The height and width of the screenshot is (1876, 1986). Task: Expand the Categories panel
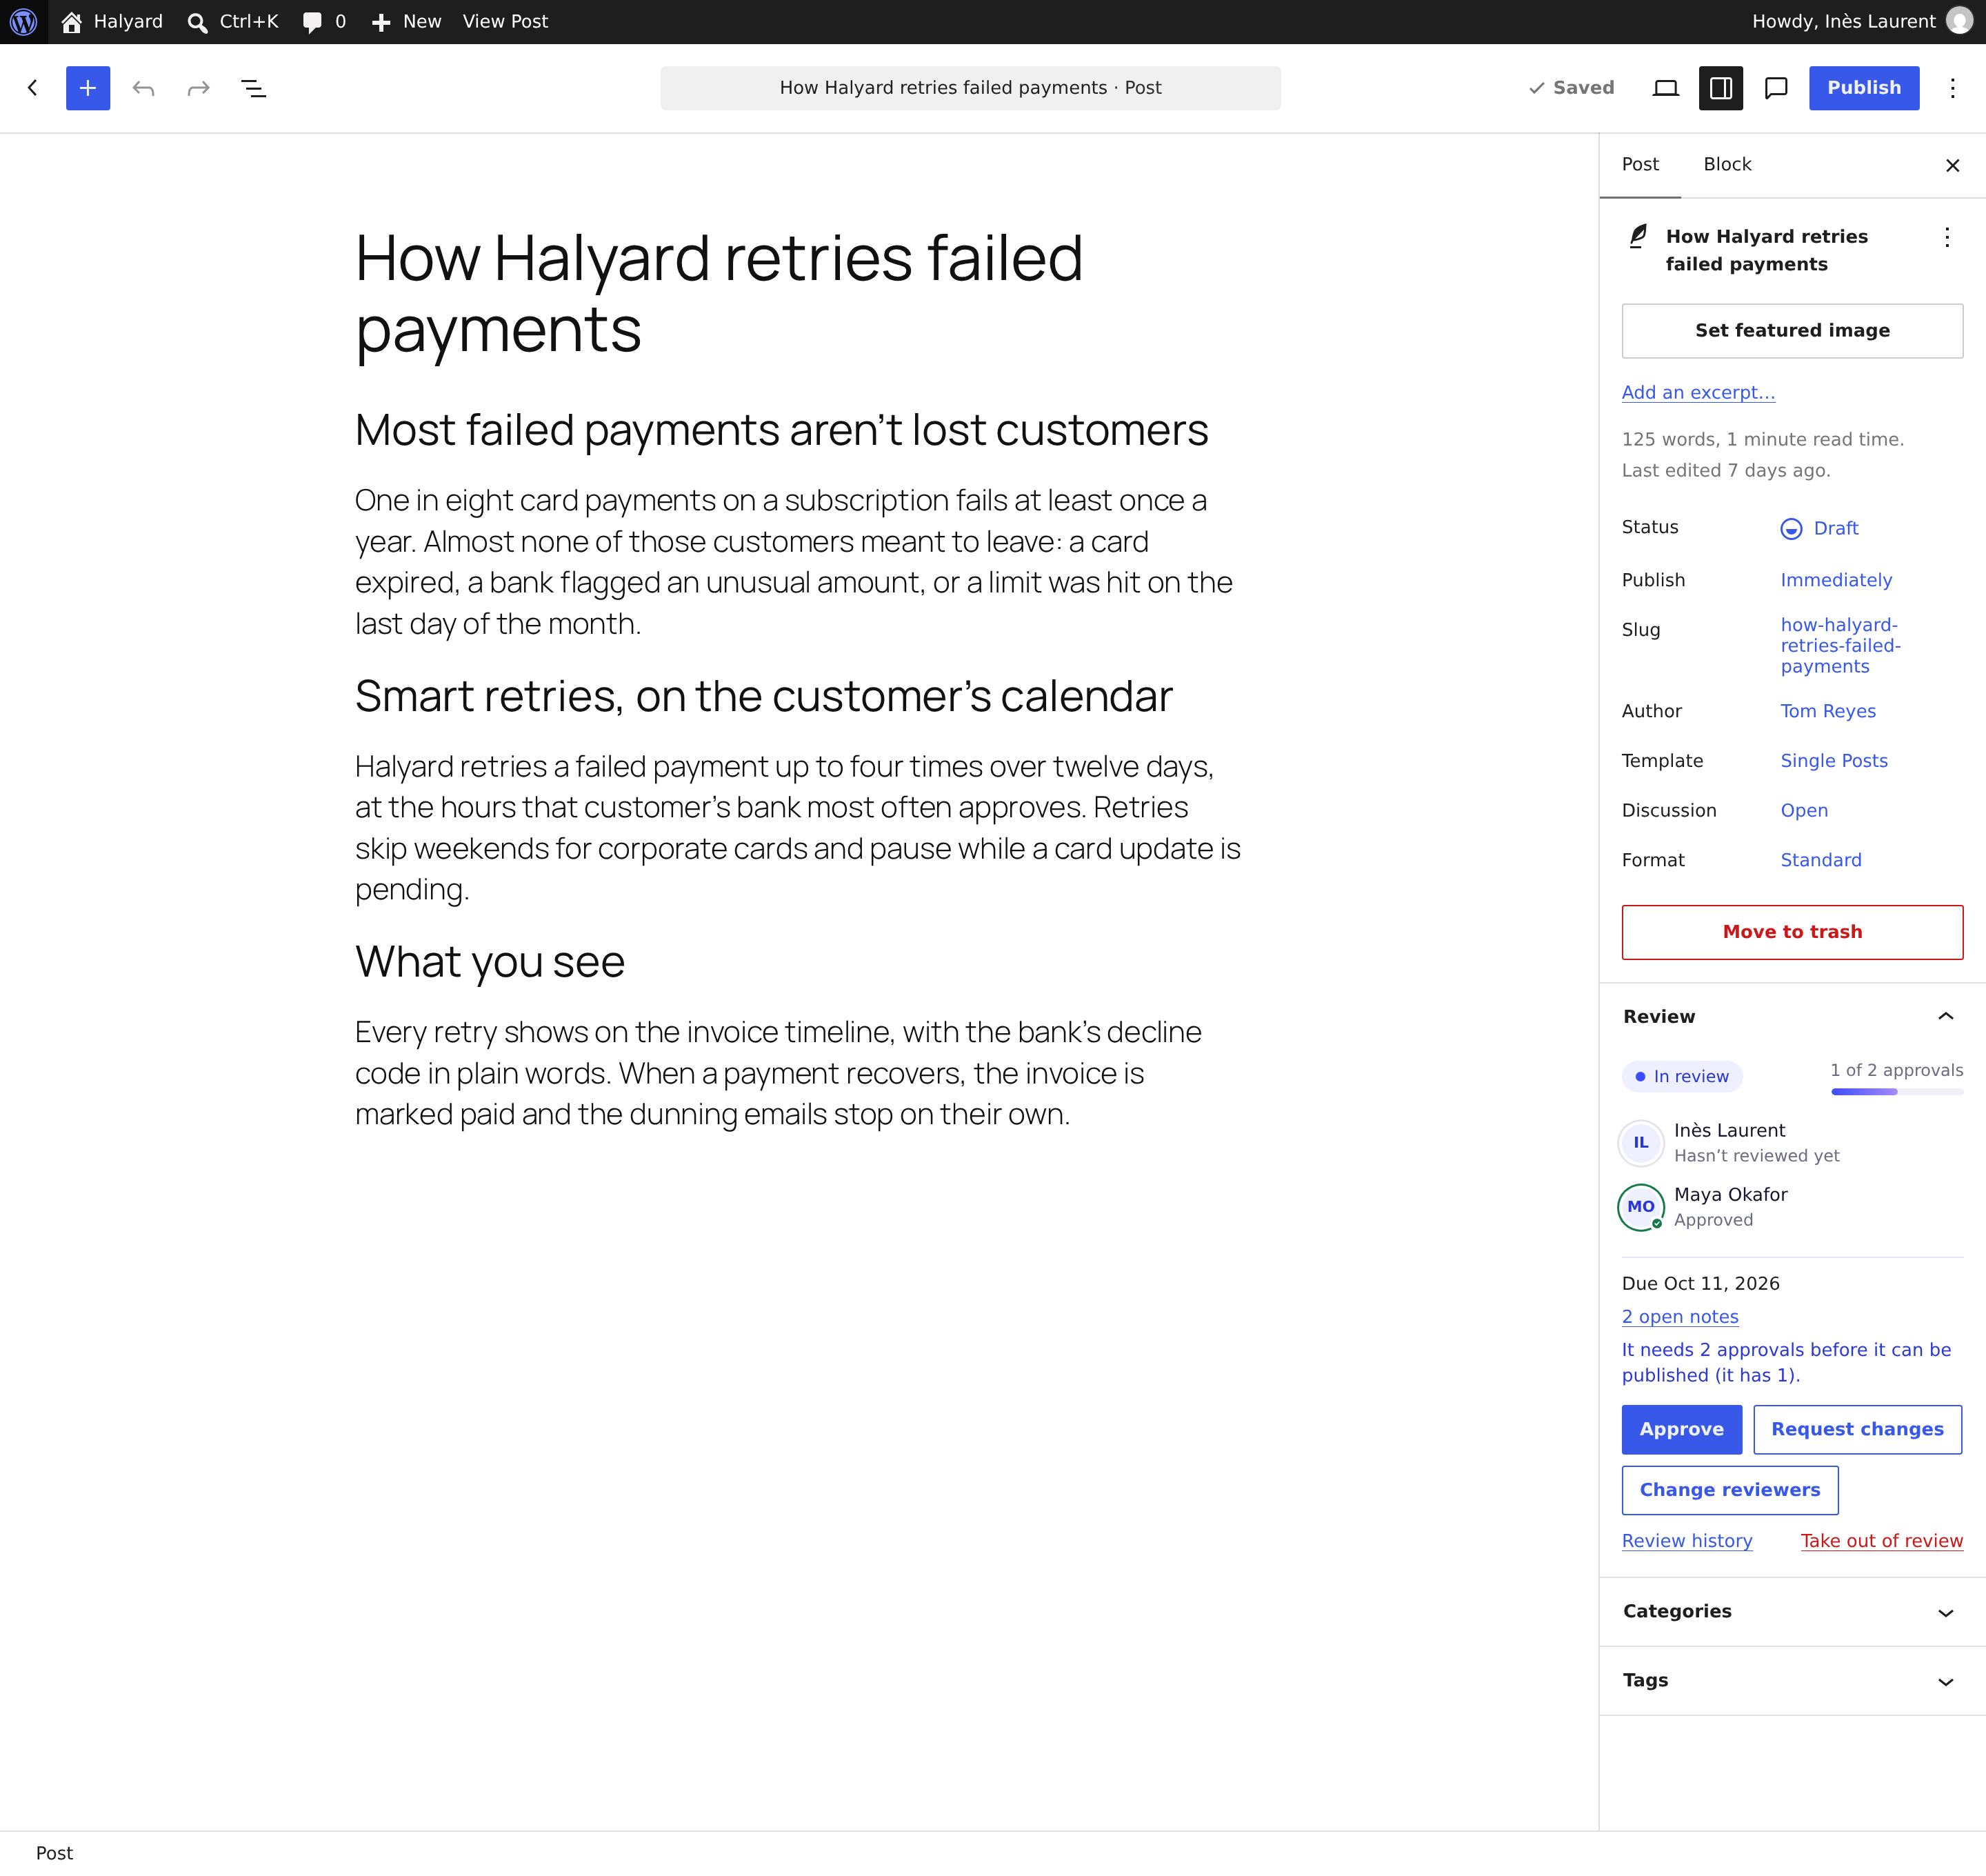1792,1611
